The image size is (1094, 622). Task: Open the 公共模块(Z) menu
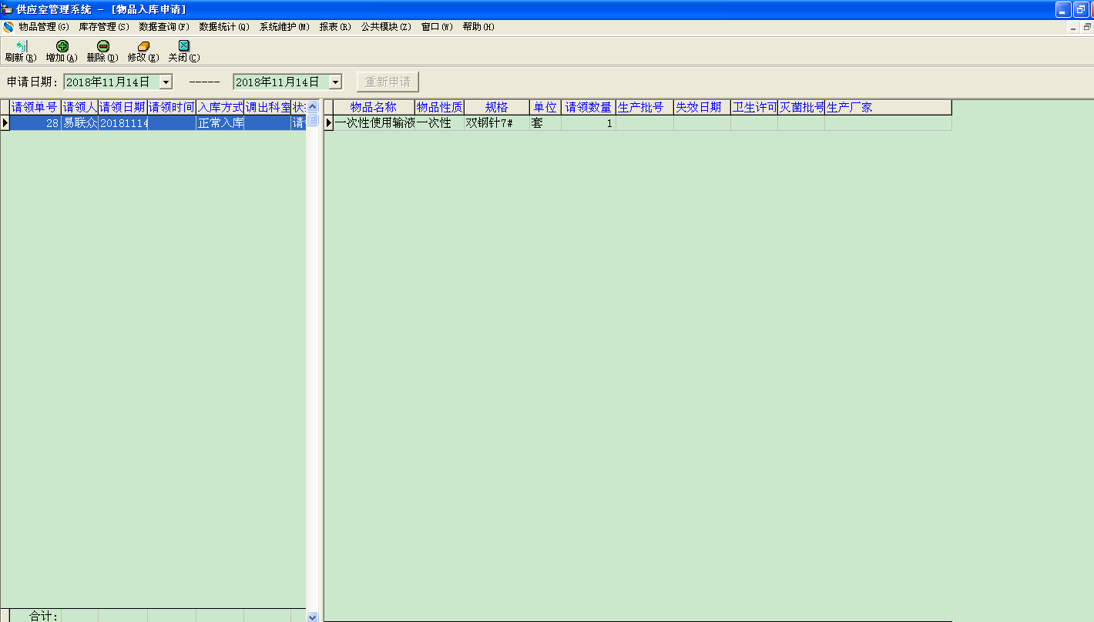point(386,27)
